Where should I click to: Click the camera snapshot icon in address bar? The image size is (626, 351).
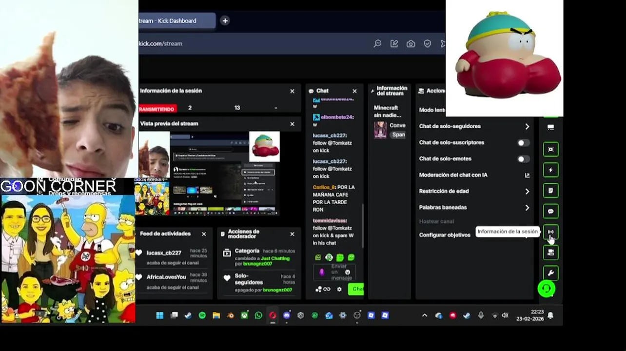pyautogui.click(x=411, y=43)
